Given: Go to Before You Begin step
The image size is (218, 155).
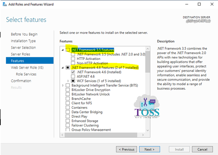Looking at the screenshot, I should (24, 34).
